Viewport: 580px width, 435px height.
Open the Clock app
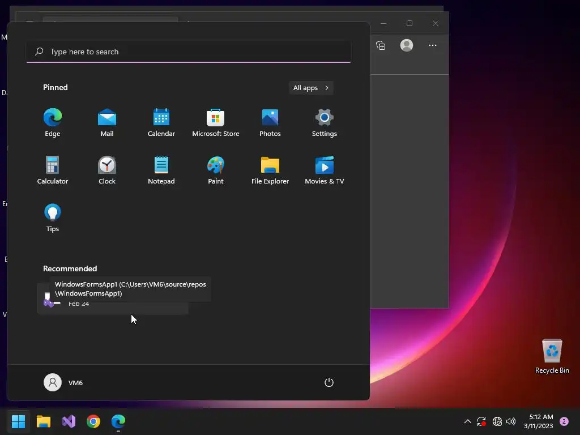[107, 170]
